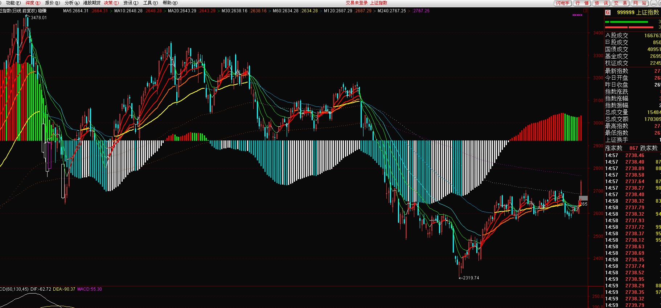The width and height of the screenshot is (661, 308).
Task: Click the green buy-side strength bar
Action: [626, 22]
